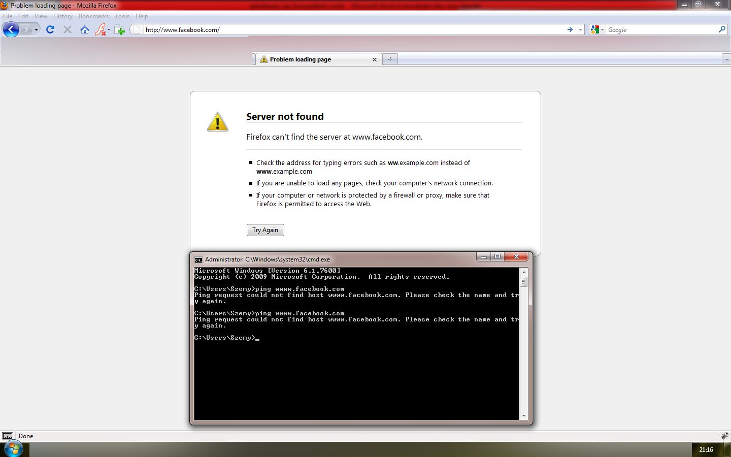
Task: Click the Server not found heading
Action: [285, 116]
